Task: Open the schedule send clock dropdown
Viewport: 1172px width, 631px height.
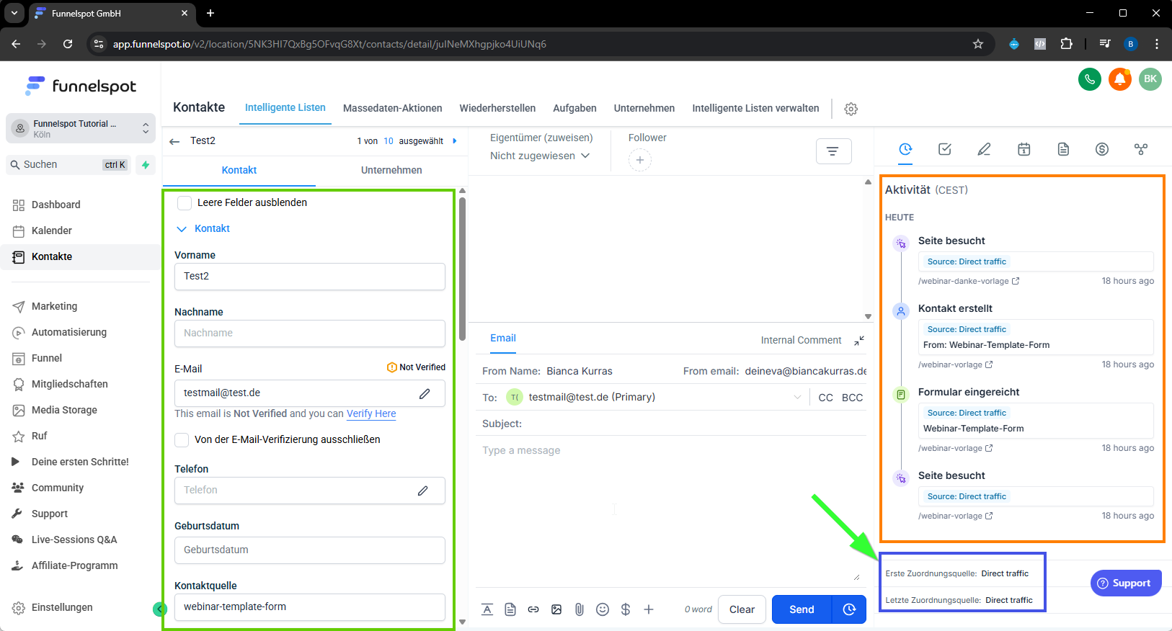Action: 849,609
